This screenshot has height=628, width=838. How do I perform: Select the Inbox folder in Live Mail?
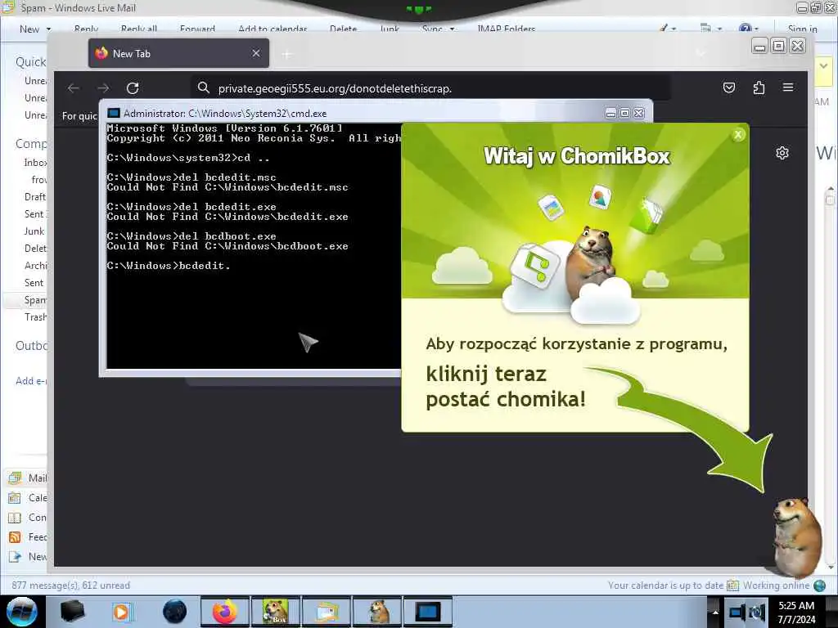click(x=35, y=163)
